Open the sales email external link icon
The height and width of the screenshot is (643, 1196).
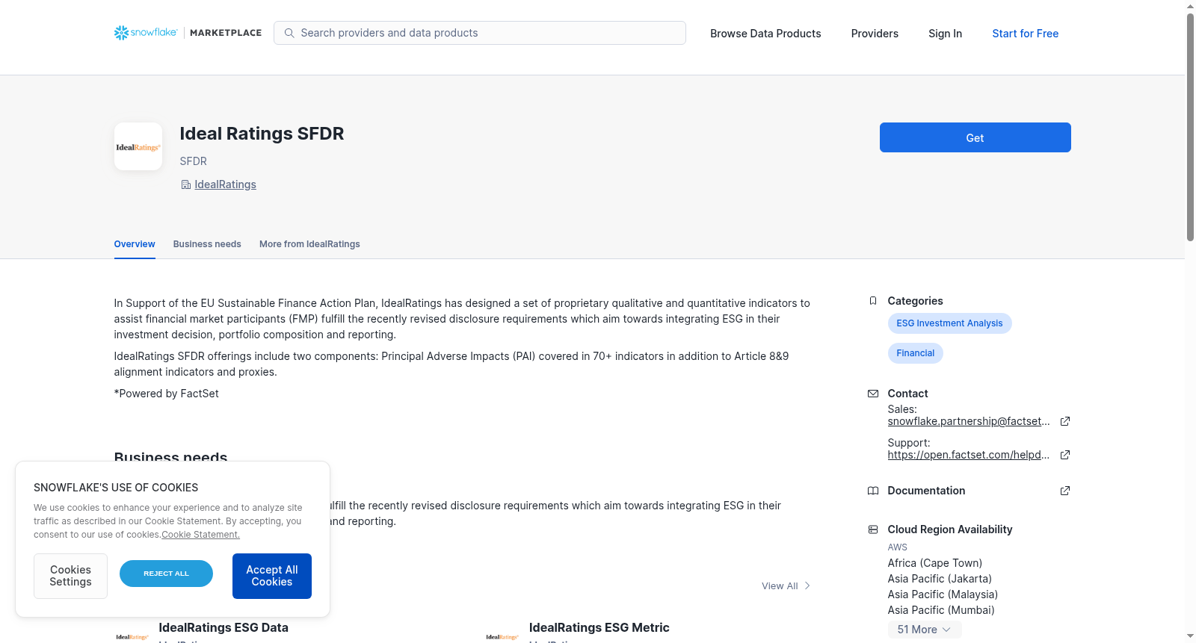1065,421
